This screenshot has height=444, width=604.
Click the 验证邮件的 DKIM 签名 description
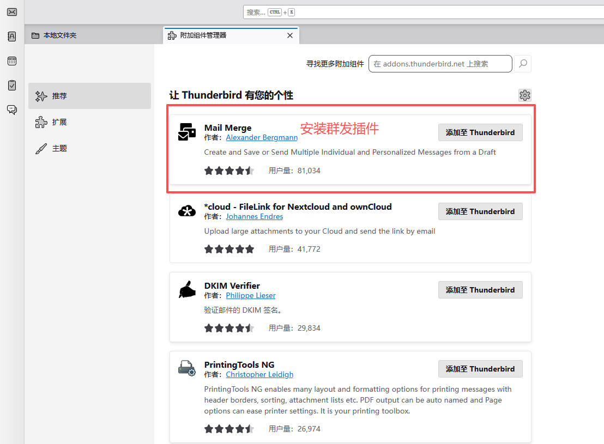[x=243, y=310]
